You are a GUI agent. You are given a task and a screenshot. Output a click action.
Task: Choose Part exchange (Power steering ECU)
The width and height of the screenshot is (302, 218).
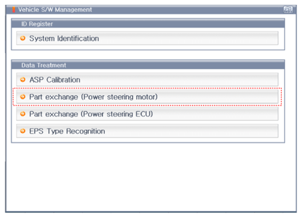147,114
